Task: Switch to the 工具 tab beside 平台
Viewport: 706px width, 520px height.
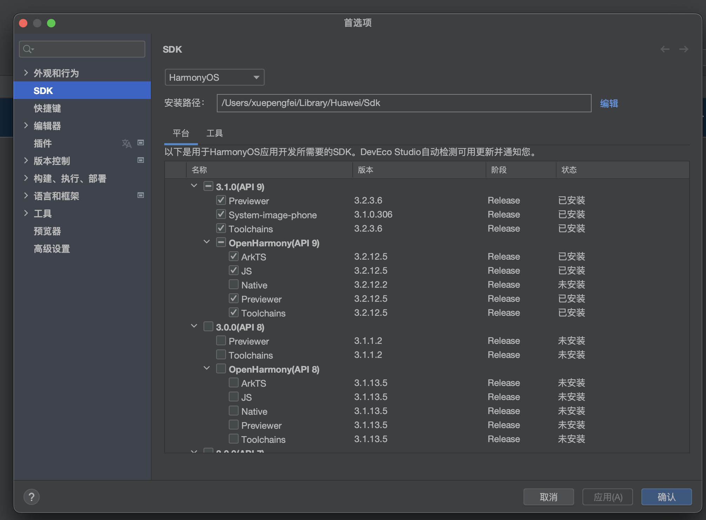Action: (215, 133)
